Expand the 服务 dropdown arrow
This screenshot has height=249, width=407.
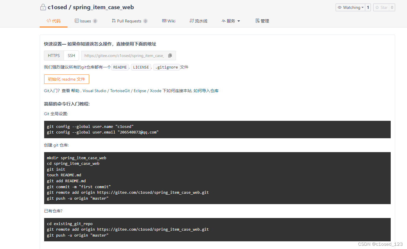click(x=239, y=21)
